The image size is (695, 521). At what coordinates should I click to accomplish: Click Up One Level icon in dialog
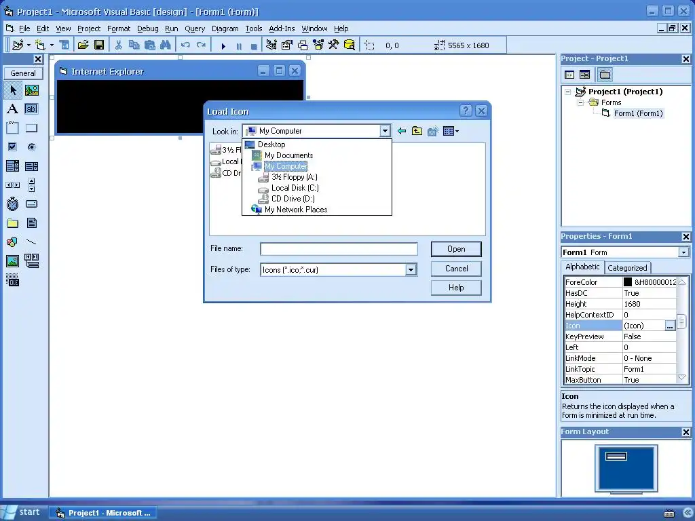(417, 131)
